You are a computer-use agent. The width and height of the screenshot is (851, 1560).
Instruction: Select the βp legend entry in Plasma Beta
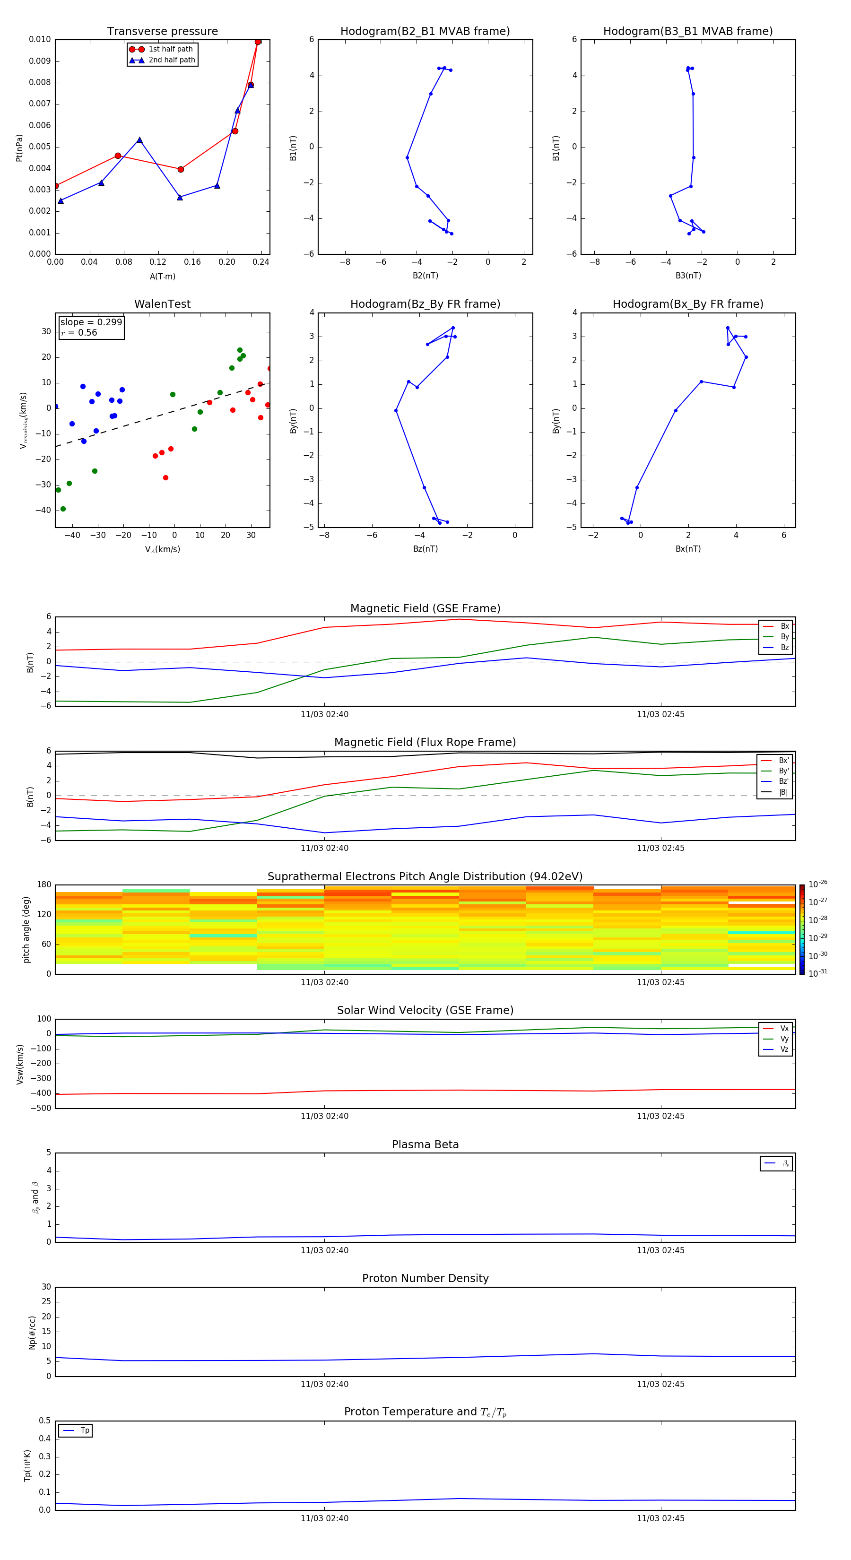(776, 1163)
